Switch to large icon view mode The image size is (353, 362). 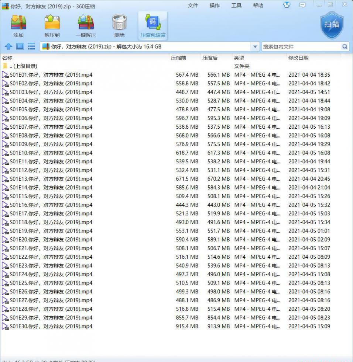[20, 46]
